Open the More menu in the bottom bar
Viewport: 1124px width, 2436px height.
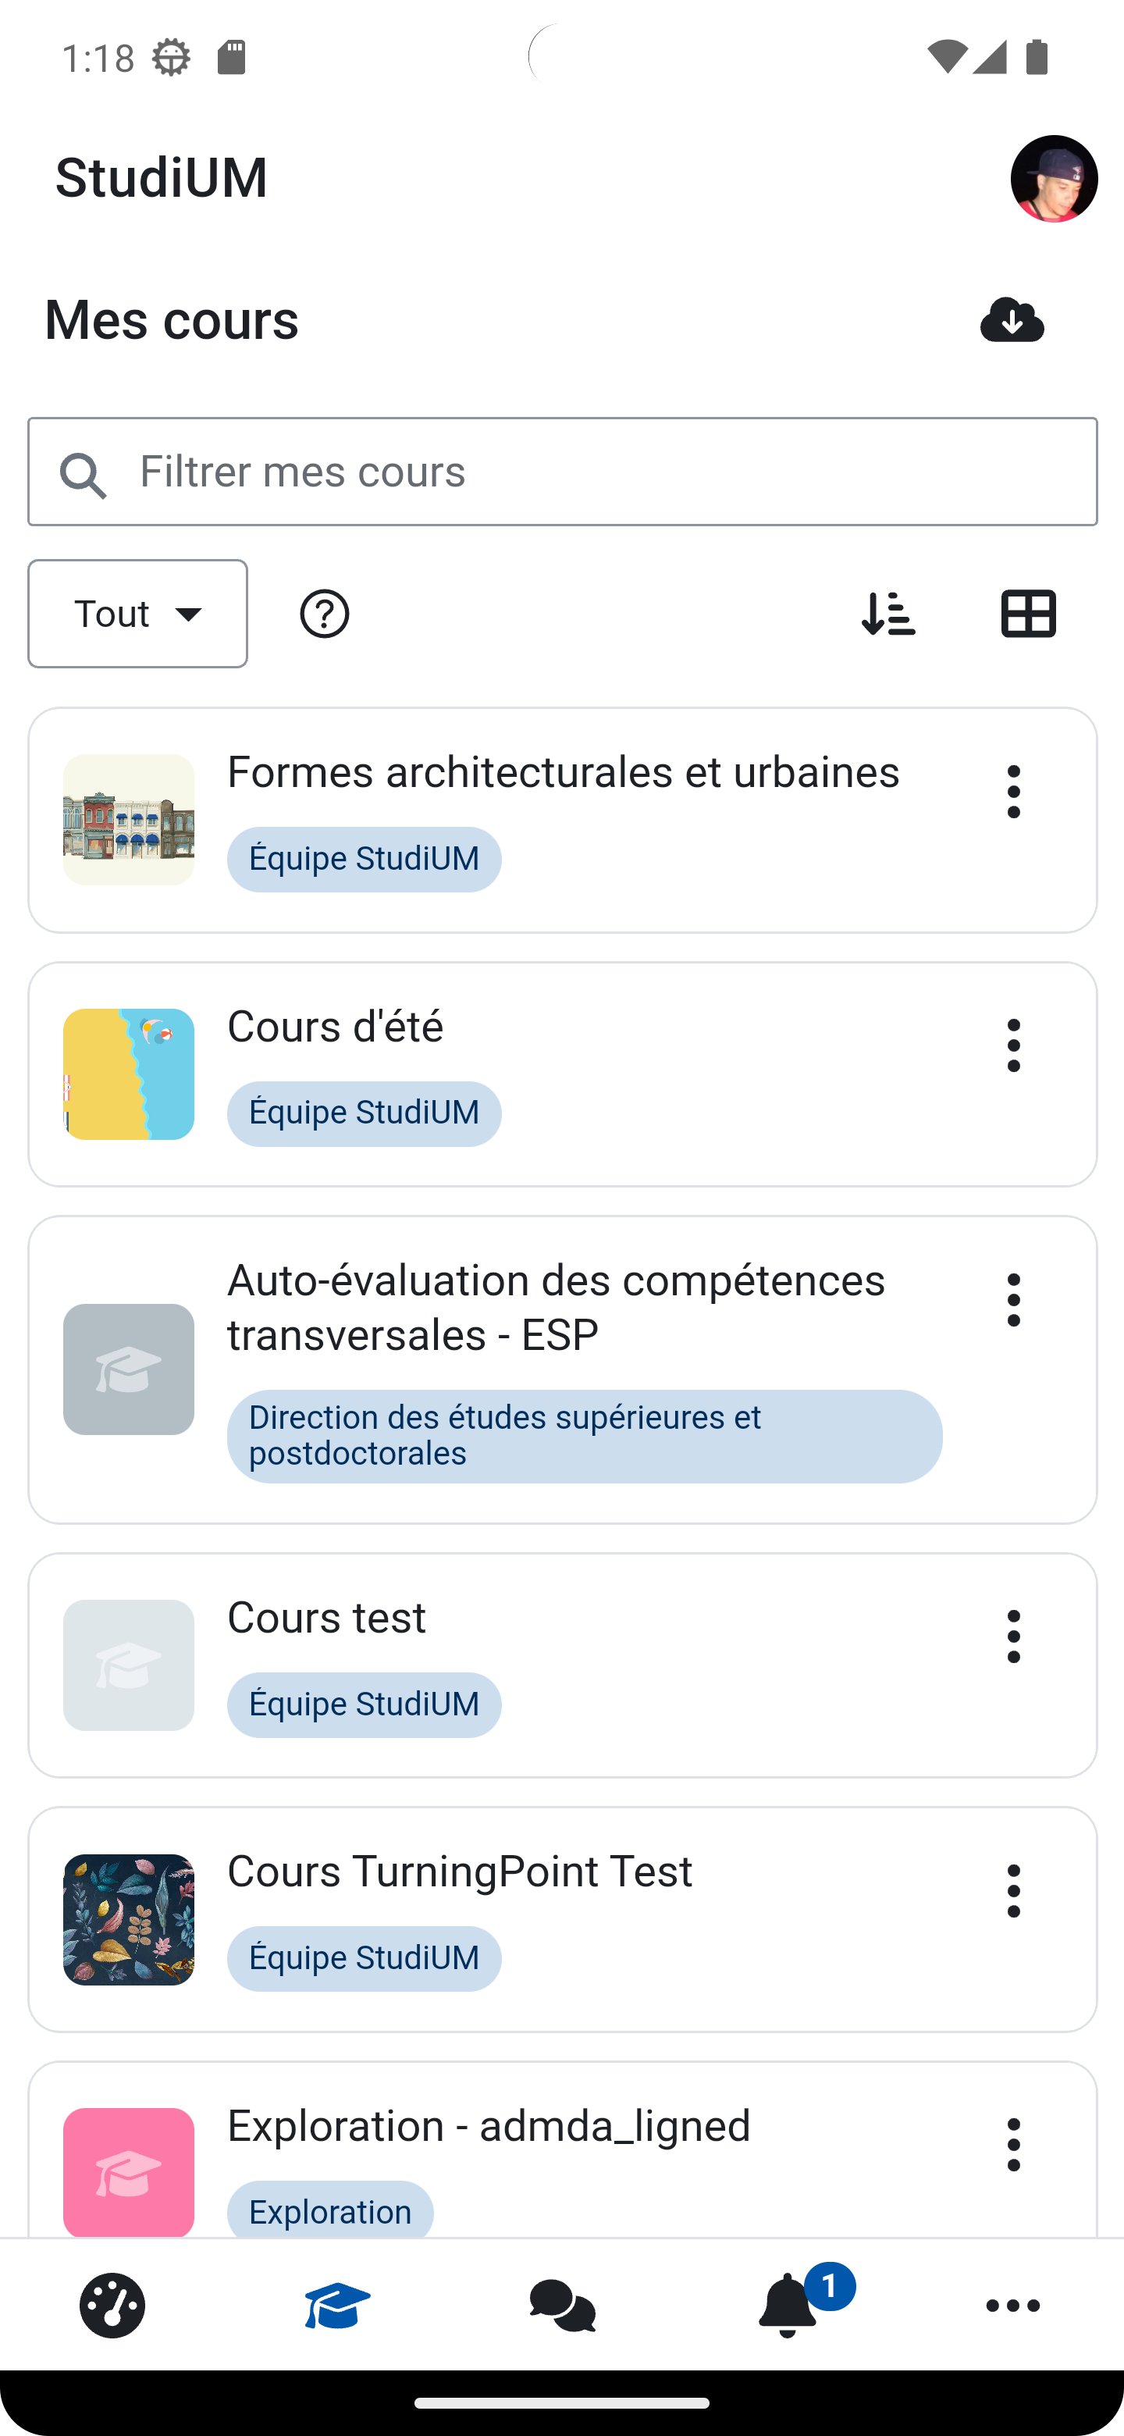pos(1012,2305)
